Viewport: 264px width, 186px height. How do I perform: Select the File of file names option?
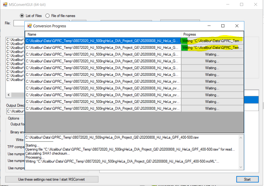47,16
